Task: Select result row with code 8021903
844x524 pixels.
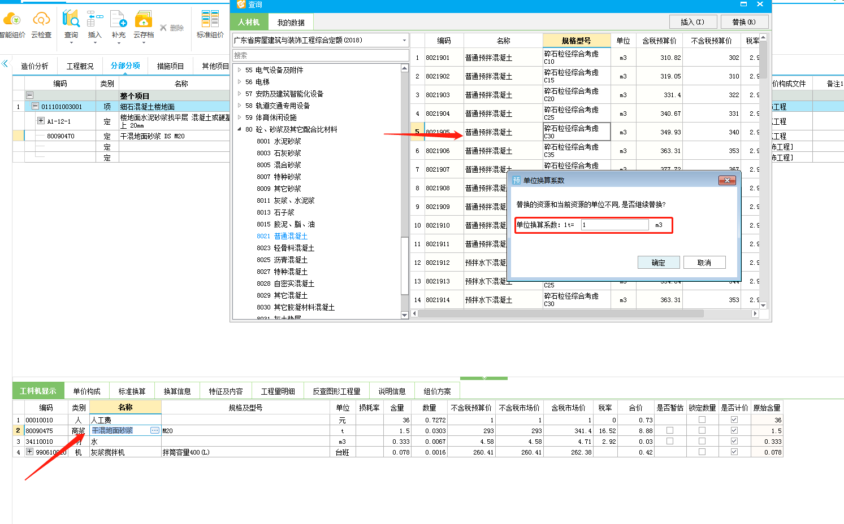Action: coord(585,95)
